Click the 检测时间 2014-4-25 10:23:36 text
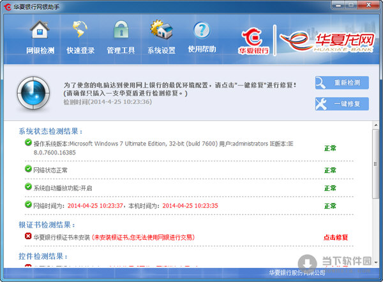The width and height of the screenshot is (383, 282). coord(108,102)
